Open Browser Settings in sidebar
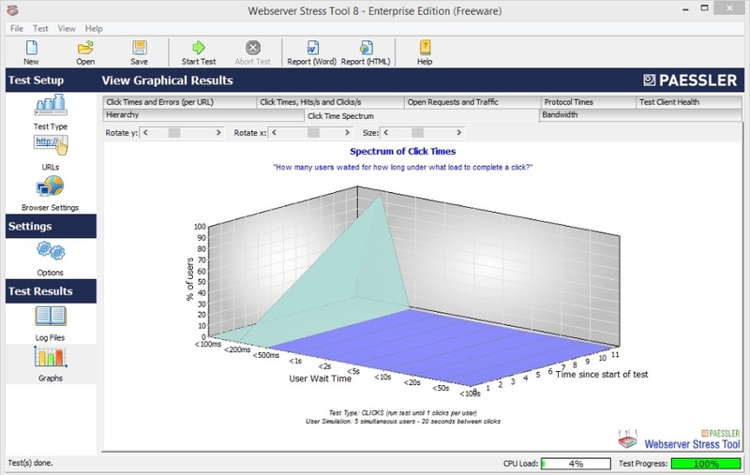This screenshot has height=475, width=750. [51, 194]
